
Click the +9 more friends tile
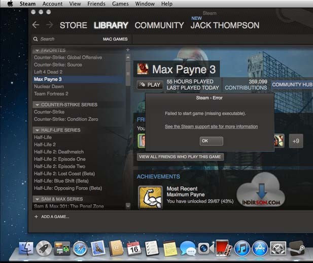(x=296, y=141)
